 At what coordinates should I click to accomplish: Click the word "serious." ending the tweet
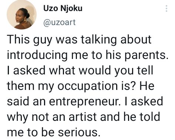(x=79, y=132)
